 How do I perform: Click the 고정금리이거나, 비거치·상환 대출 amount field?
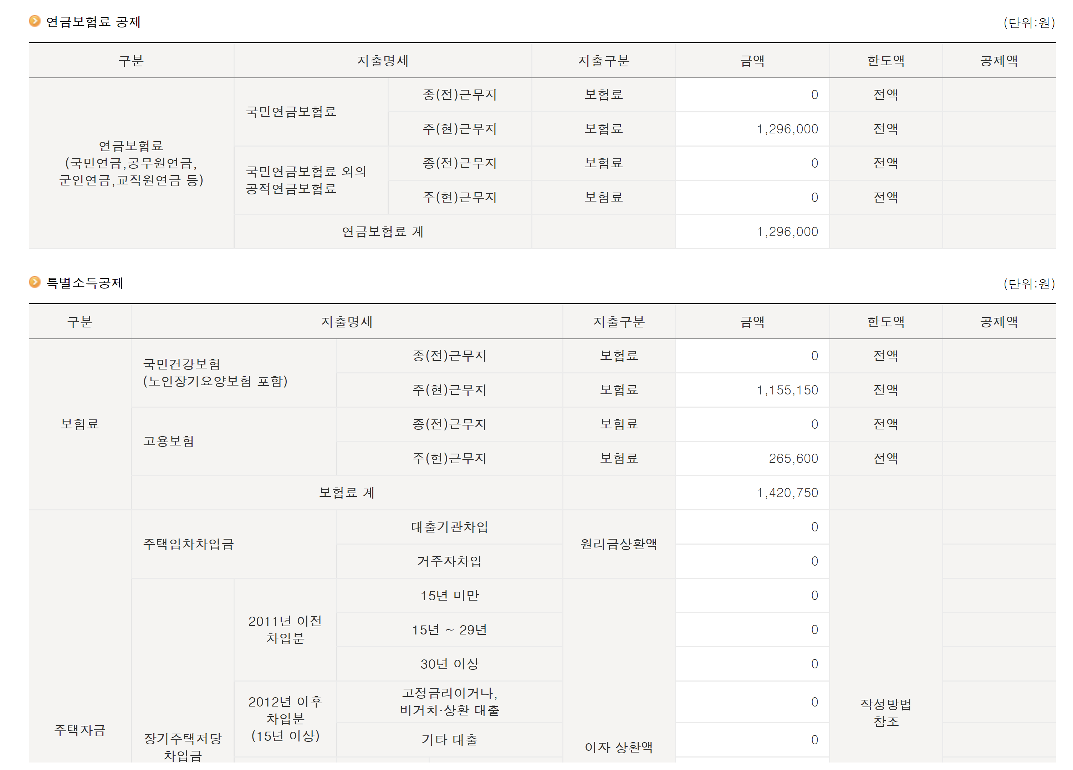tap(752, 702)
